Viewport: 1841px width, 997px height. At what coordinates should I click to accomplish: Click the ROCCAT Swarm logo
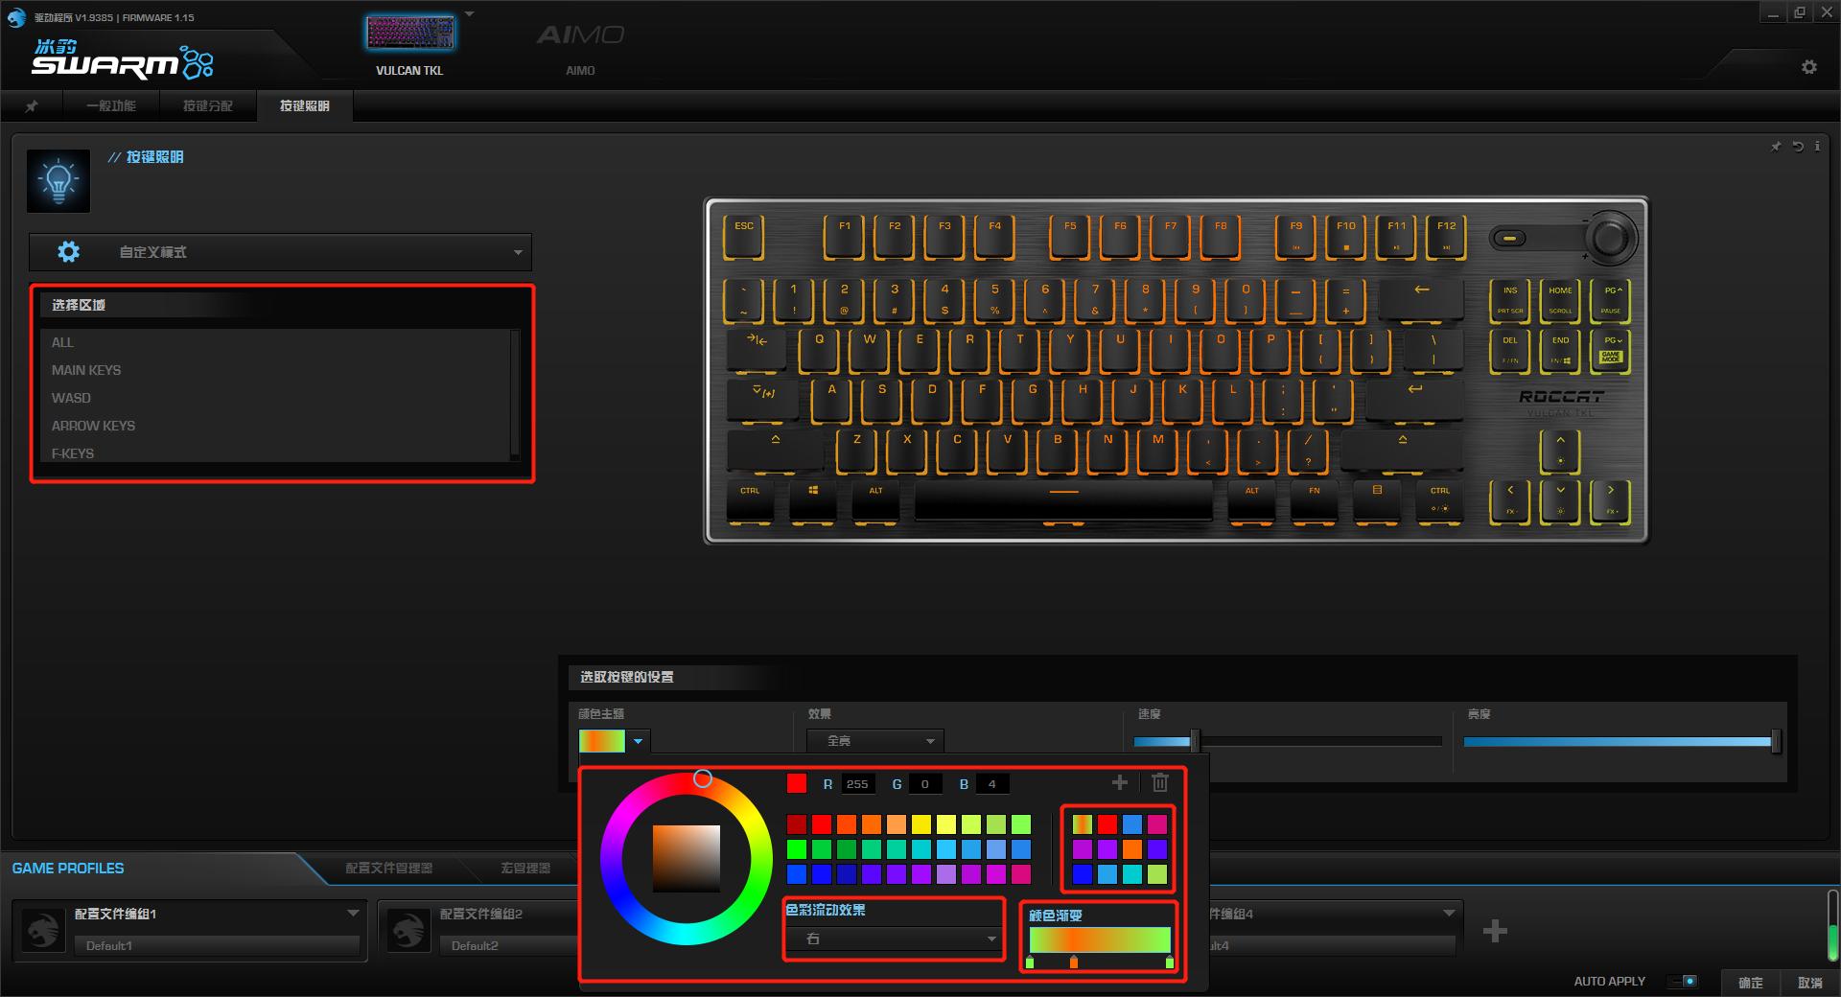pos(122,59)
